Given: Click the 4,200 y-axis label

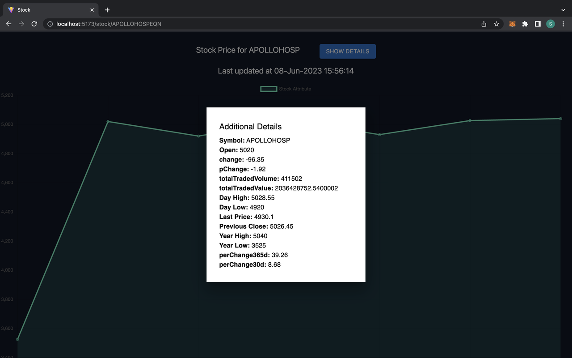Looking at the screenshot, I should pos(7,241).
